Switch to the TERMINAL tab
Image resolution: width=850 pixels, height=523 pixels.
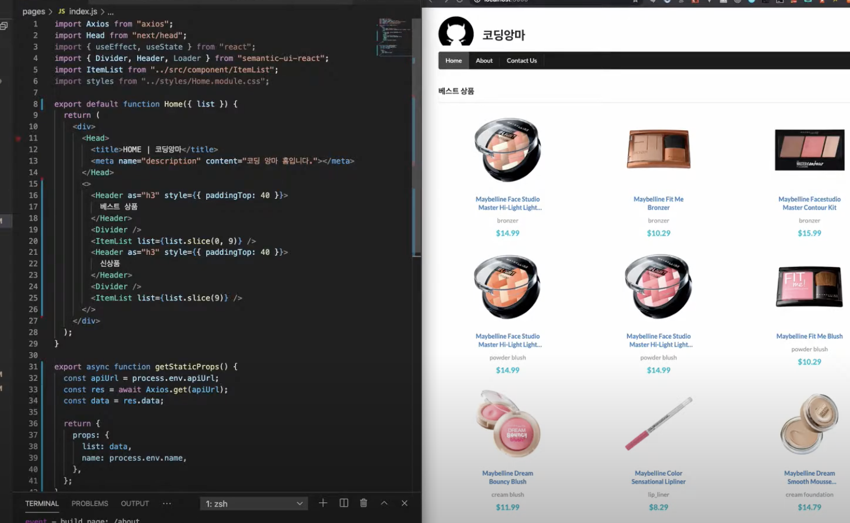point(42,503)
